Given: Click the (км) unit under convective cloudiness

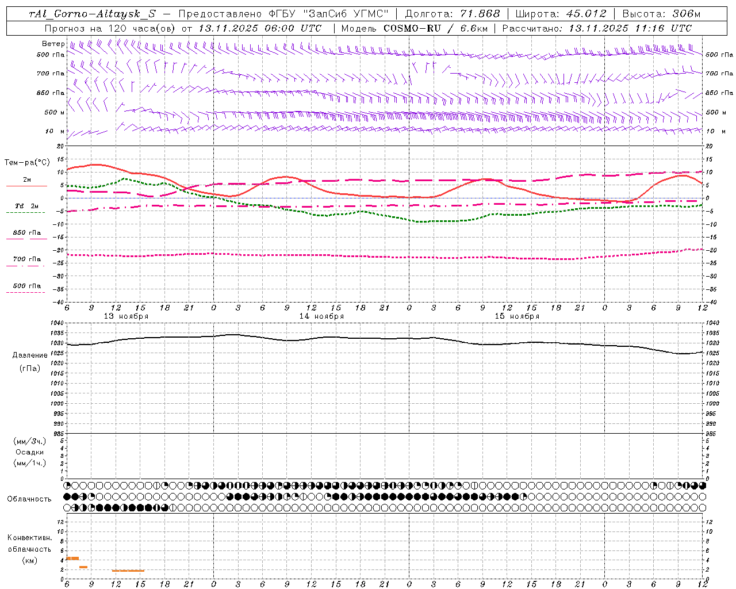Looking at the screenshot, I should point(30,560).
